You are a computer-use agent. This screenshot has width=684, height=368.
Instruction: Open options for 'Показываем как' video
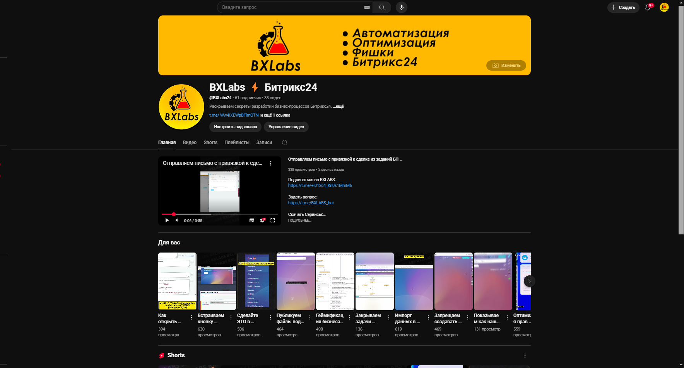[507, 317]
